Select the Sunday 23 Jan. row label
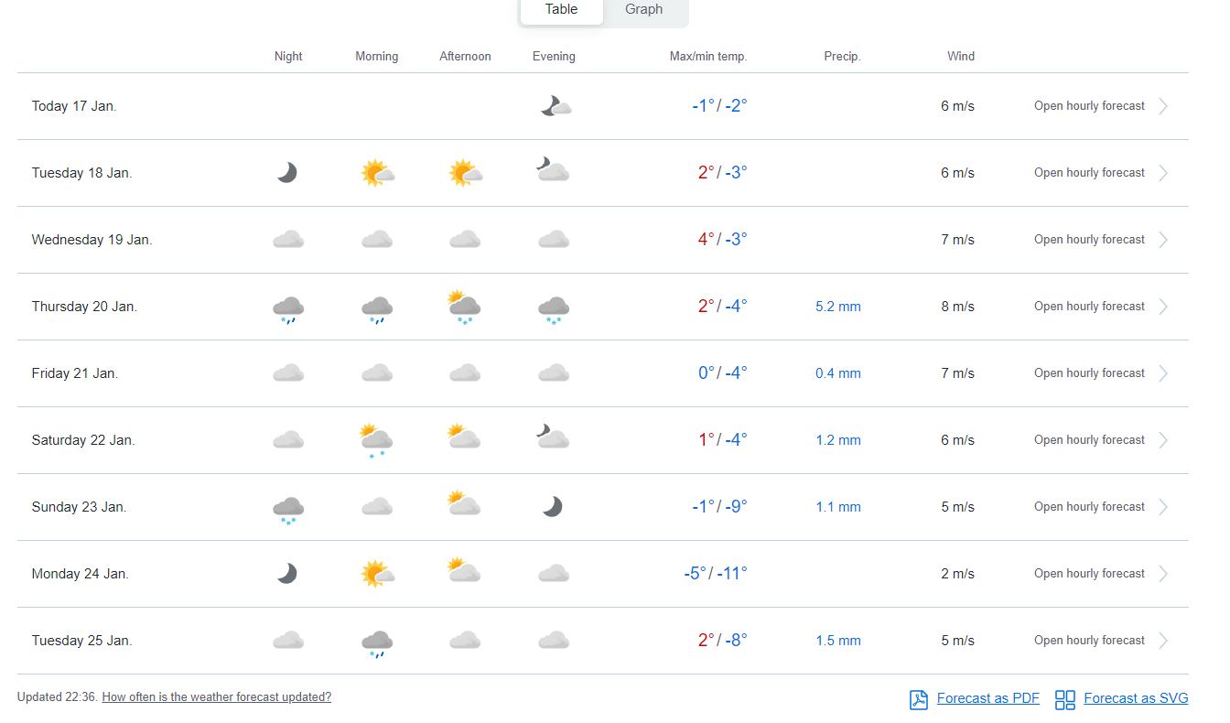The width and height of the screenshot is (1230, 723). [x=79, y=507]
